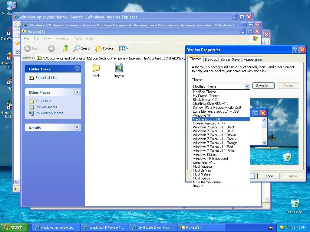Open the Start menu
Image resolution: width=310 pixels, height=232 pixels.
pyautogui.click(x=14, y=227)
